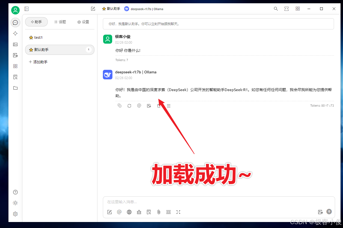Click clear context icon in input toolbar

click(x=168, y=212)
